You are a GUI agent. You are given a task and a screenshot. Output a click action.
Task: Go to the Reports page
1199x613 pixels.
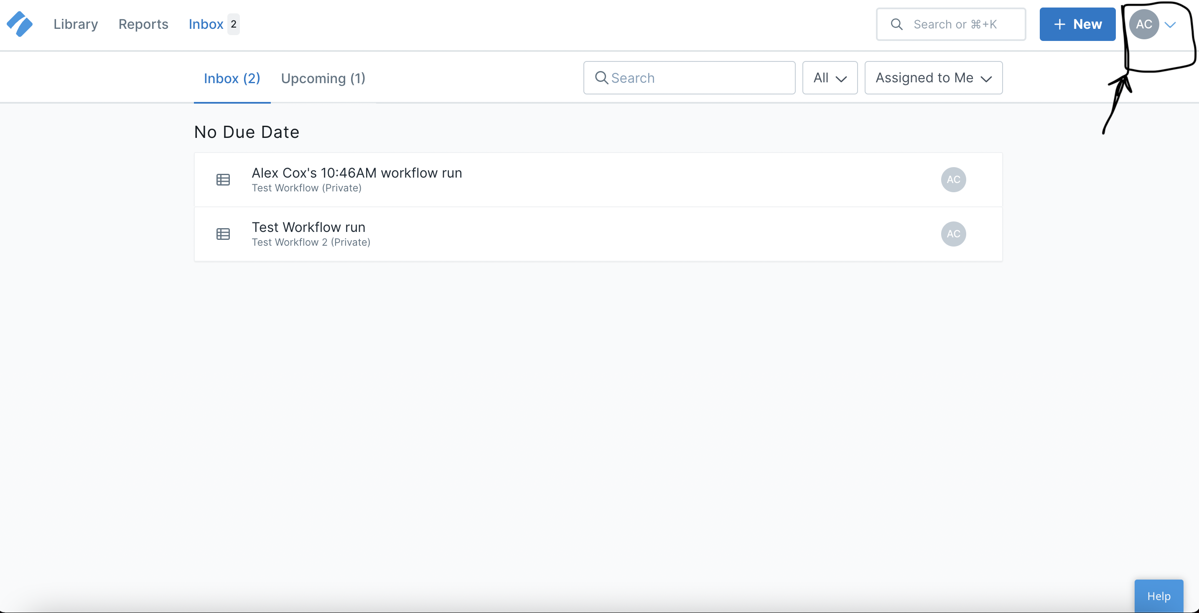143,24
